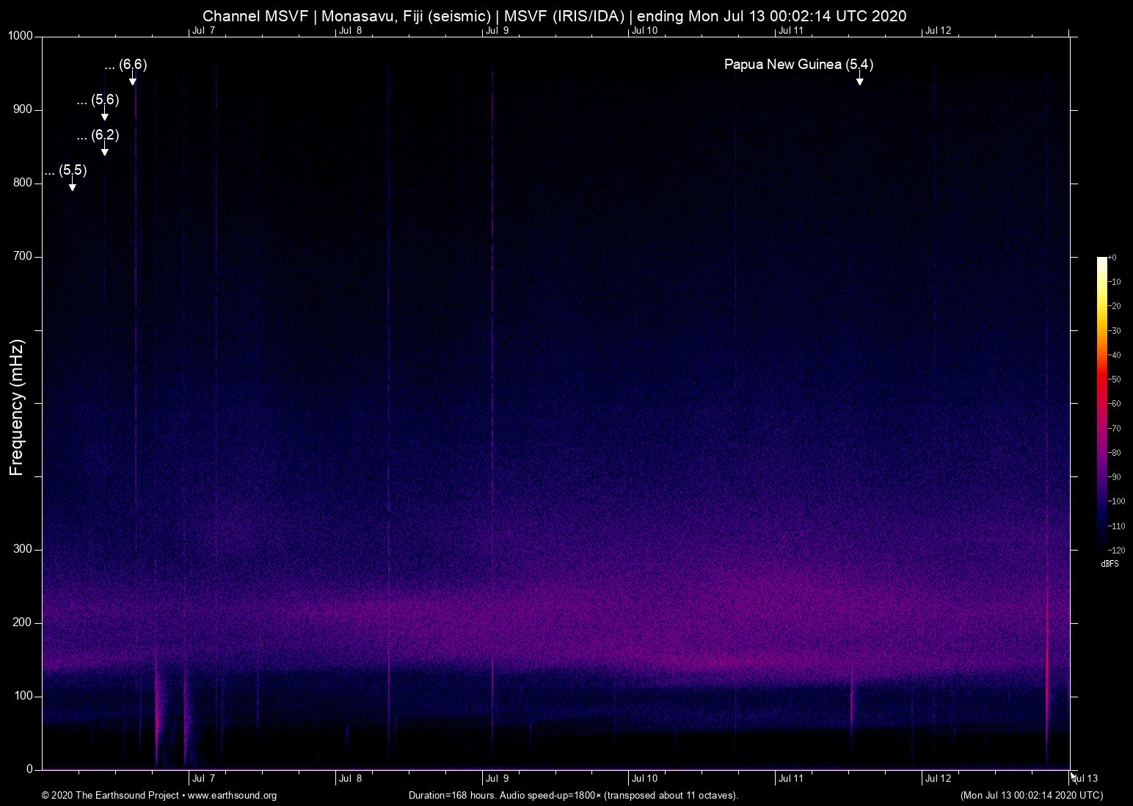Screen dimensions: 1133x806
Task: Open the Jul 10 date label on bottom axis
Action: click(644, 778)
